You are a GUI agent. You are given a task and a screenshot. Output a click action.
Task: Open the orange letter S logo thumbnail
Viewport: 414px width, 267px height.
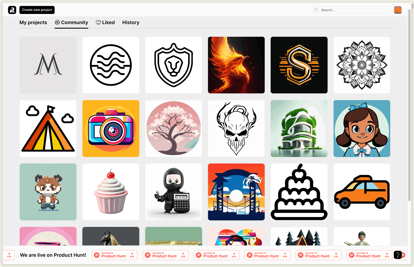click(299, 65)
